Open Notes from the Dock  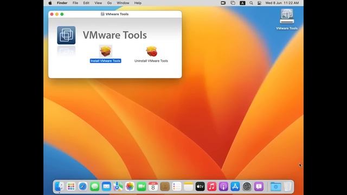coord(188,186)
